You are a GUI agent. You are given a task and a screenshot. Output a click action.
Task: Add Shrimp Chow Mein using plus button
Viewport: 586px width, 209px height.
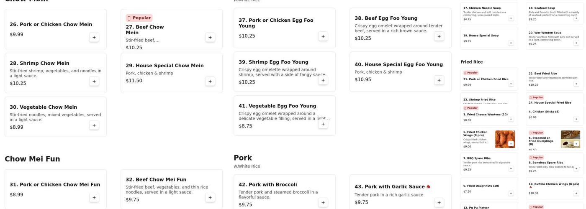coord(94,82)
